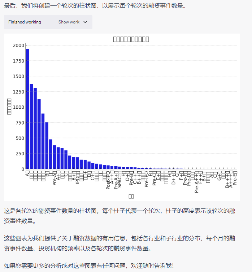This screenshot has width=252, height=272.
Task: Click the 2000 y-axis tick label
Action: coord(18,46)
